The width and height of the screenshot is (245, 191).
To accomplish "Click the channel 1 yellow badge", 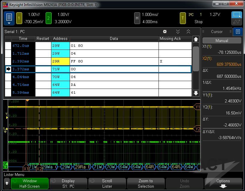I will click(19, 18).
